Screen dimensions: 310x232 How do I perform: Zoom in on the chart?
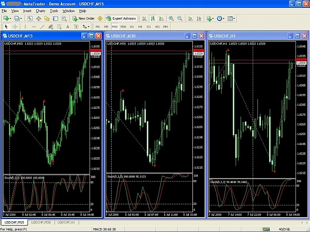point(171,18)
